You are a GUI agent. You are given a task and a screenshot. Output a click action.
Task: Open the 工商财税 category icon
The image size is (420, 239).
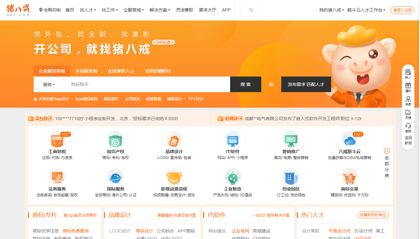[x=57, y=140]
